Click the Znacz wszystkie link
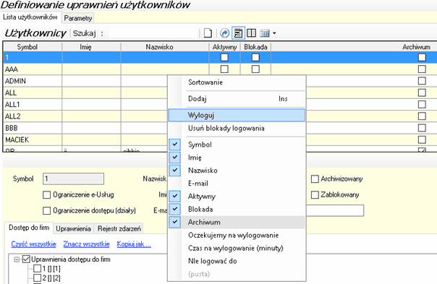 click(x=86, y=244)
